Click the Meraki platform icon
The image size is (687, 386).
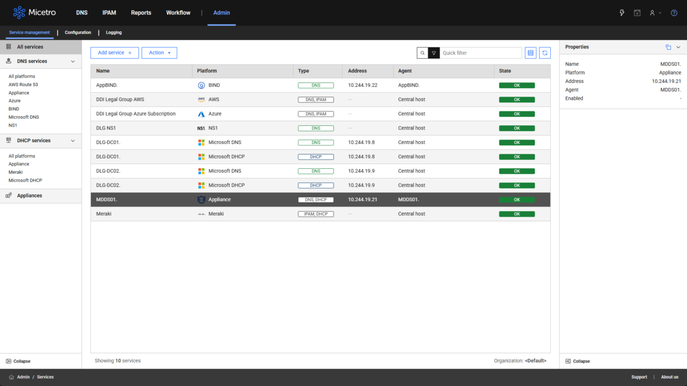(201, 214)
